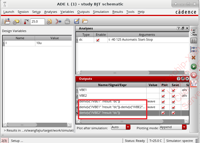
Task: Open the Simulation menu
Action: 101,12
